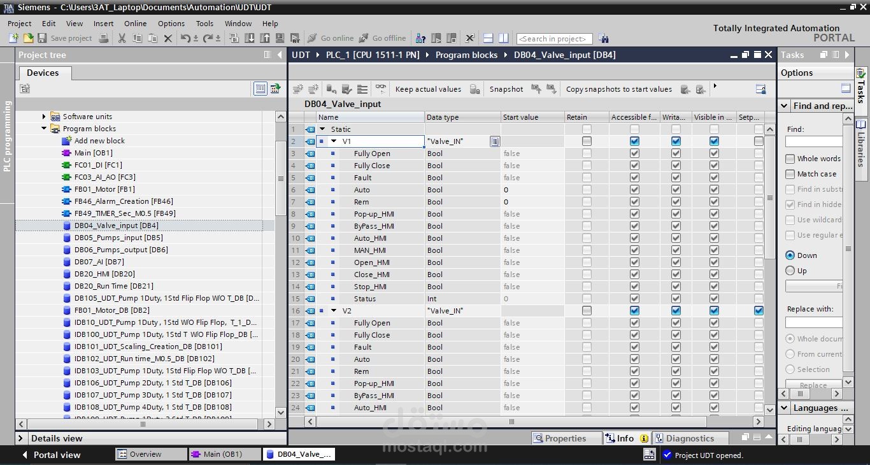Viewport: 870px width, 465px height.
Task: Select the Down search direction
Action: 790,255
